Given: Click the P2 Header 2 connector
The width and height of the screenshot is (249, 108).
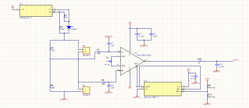Looking at the screenshot, I should point(86,51).
